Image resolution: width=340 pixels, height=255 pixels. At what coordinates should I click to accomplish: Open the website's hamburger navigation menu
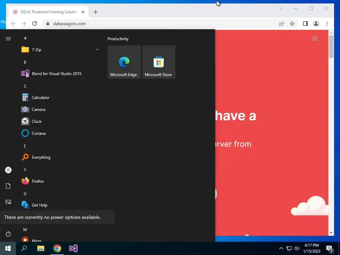tap(315, 39)
